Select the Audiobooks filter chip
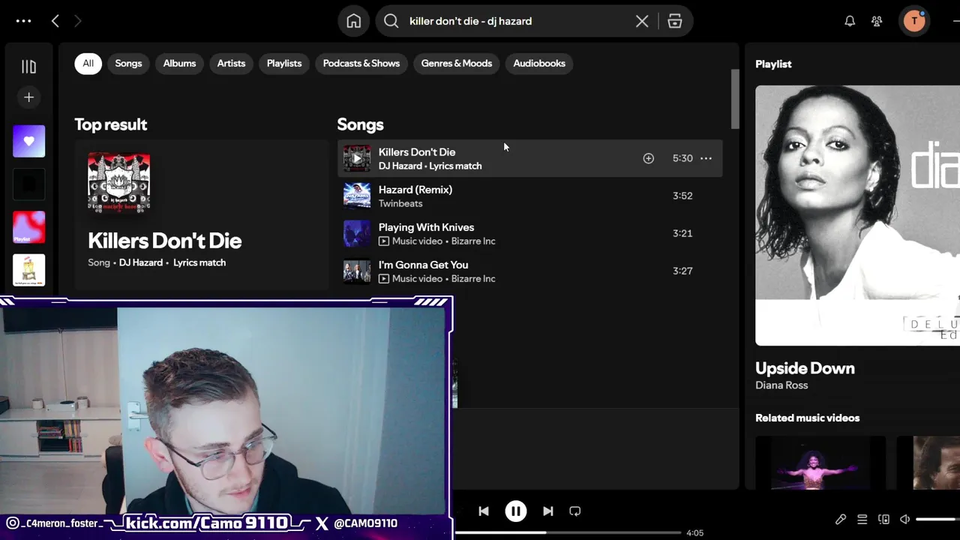 539,63
